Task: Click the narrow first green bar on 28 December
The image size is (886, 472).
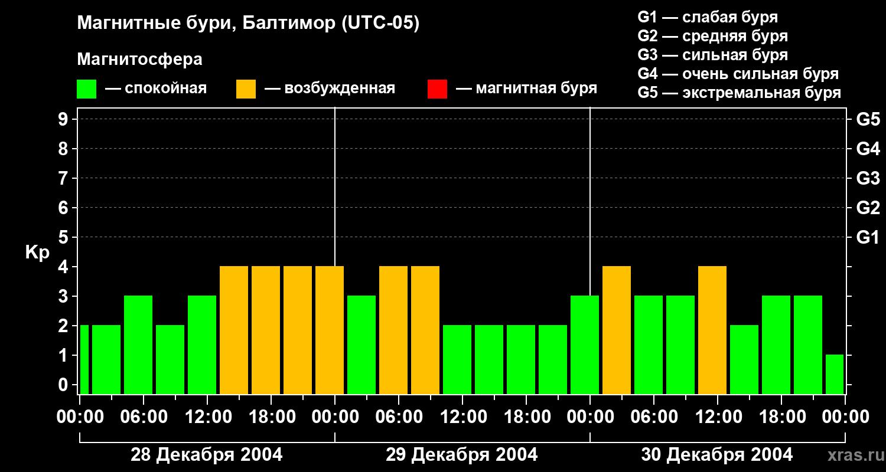Action: click(84, 359)
